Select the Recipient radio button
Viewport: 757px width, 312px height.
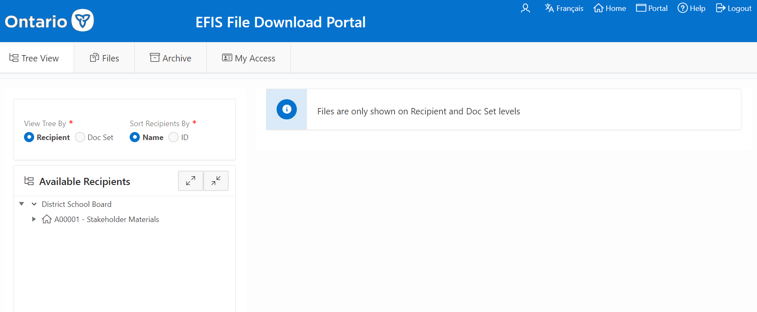29,137
